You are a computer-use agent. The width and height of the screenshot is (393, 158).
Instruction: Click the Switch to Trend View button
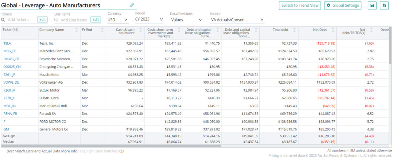pos(300,6)
